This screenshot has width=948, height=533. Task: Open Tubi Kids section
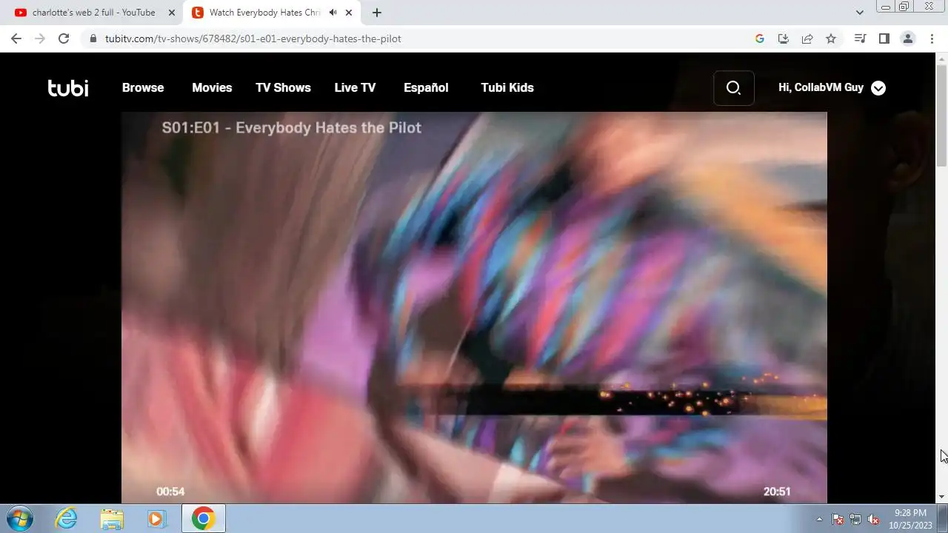click(507, 87)
